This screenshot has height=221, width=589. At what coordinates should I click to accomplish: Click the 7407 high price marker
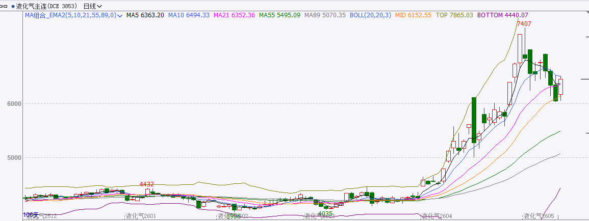point(524,24)
